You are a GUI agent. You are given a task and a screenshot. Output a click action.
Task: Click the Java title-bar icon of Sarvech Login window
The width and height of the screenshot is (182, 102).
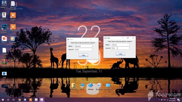click(68, 39)
